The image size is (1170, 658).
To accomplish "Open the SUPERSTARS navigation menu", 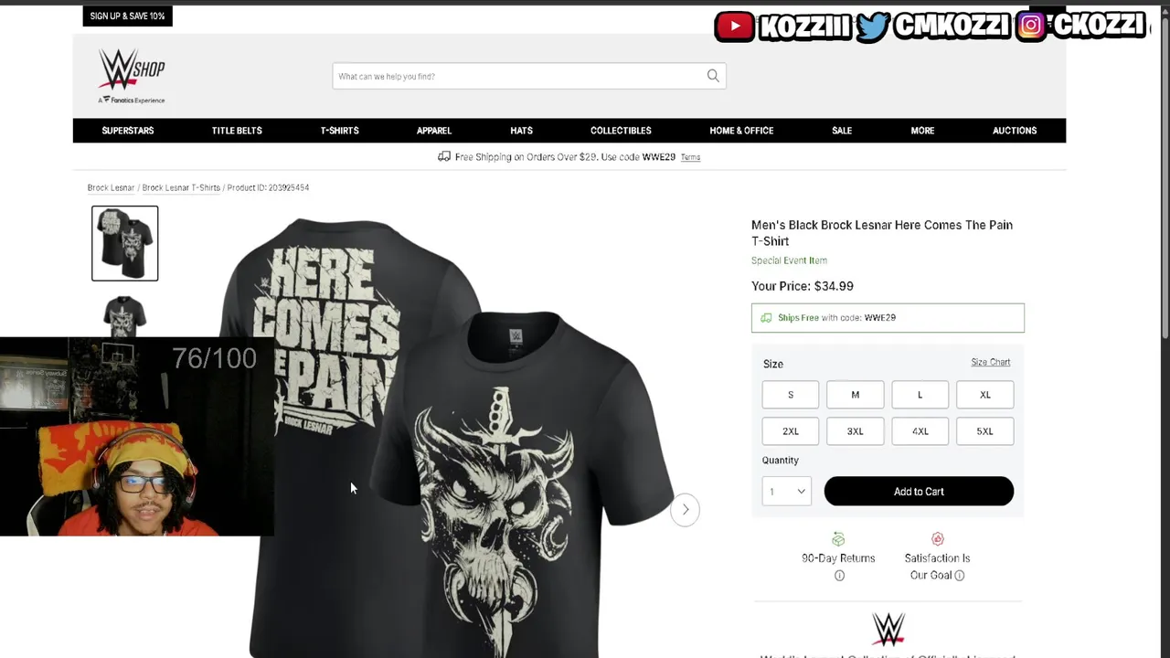I will (128, 131).
